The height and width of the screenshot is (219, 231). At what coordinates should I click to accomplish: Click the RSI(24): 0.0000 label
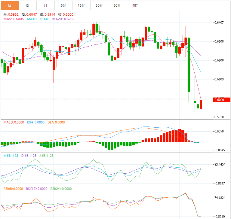coord(61,189)
